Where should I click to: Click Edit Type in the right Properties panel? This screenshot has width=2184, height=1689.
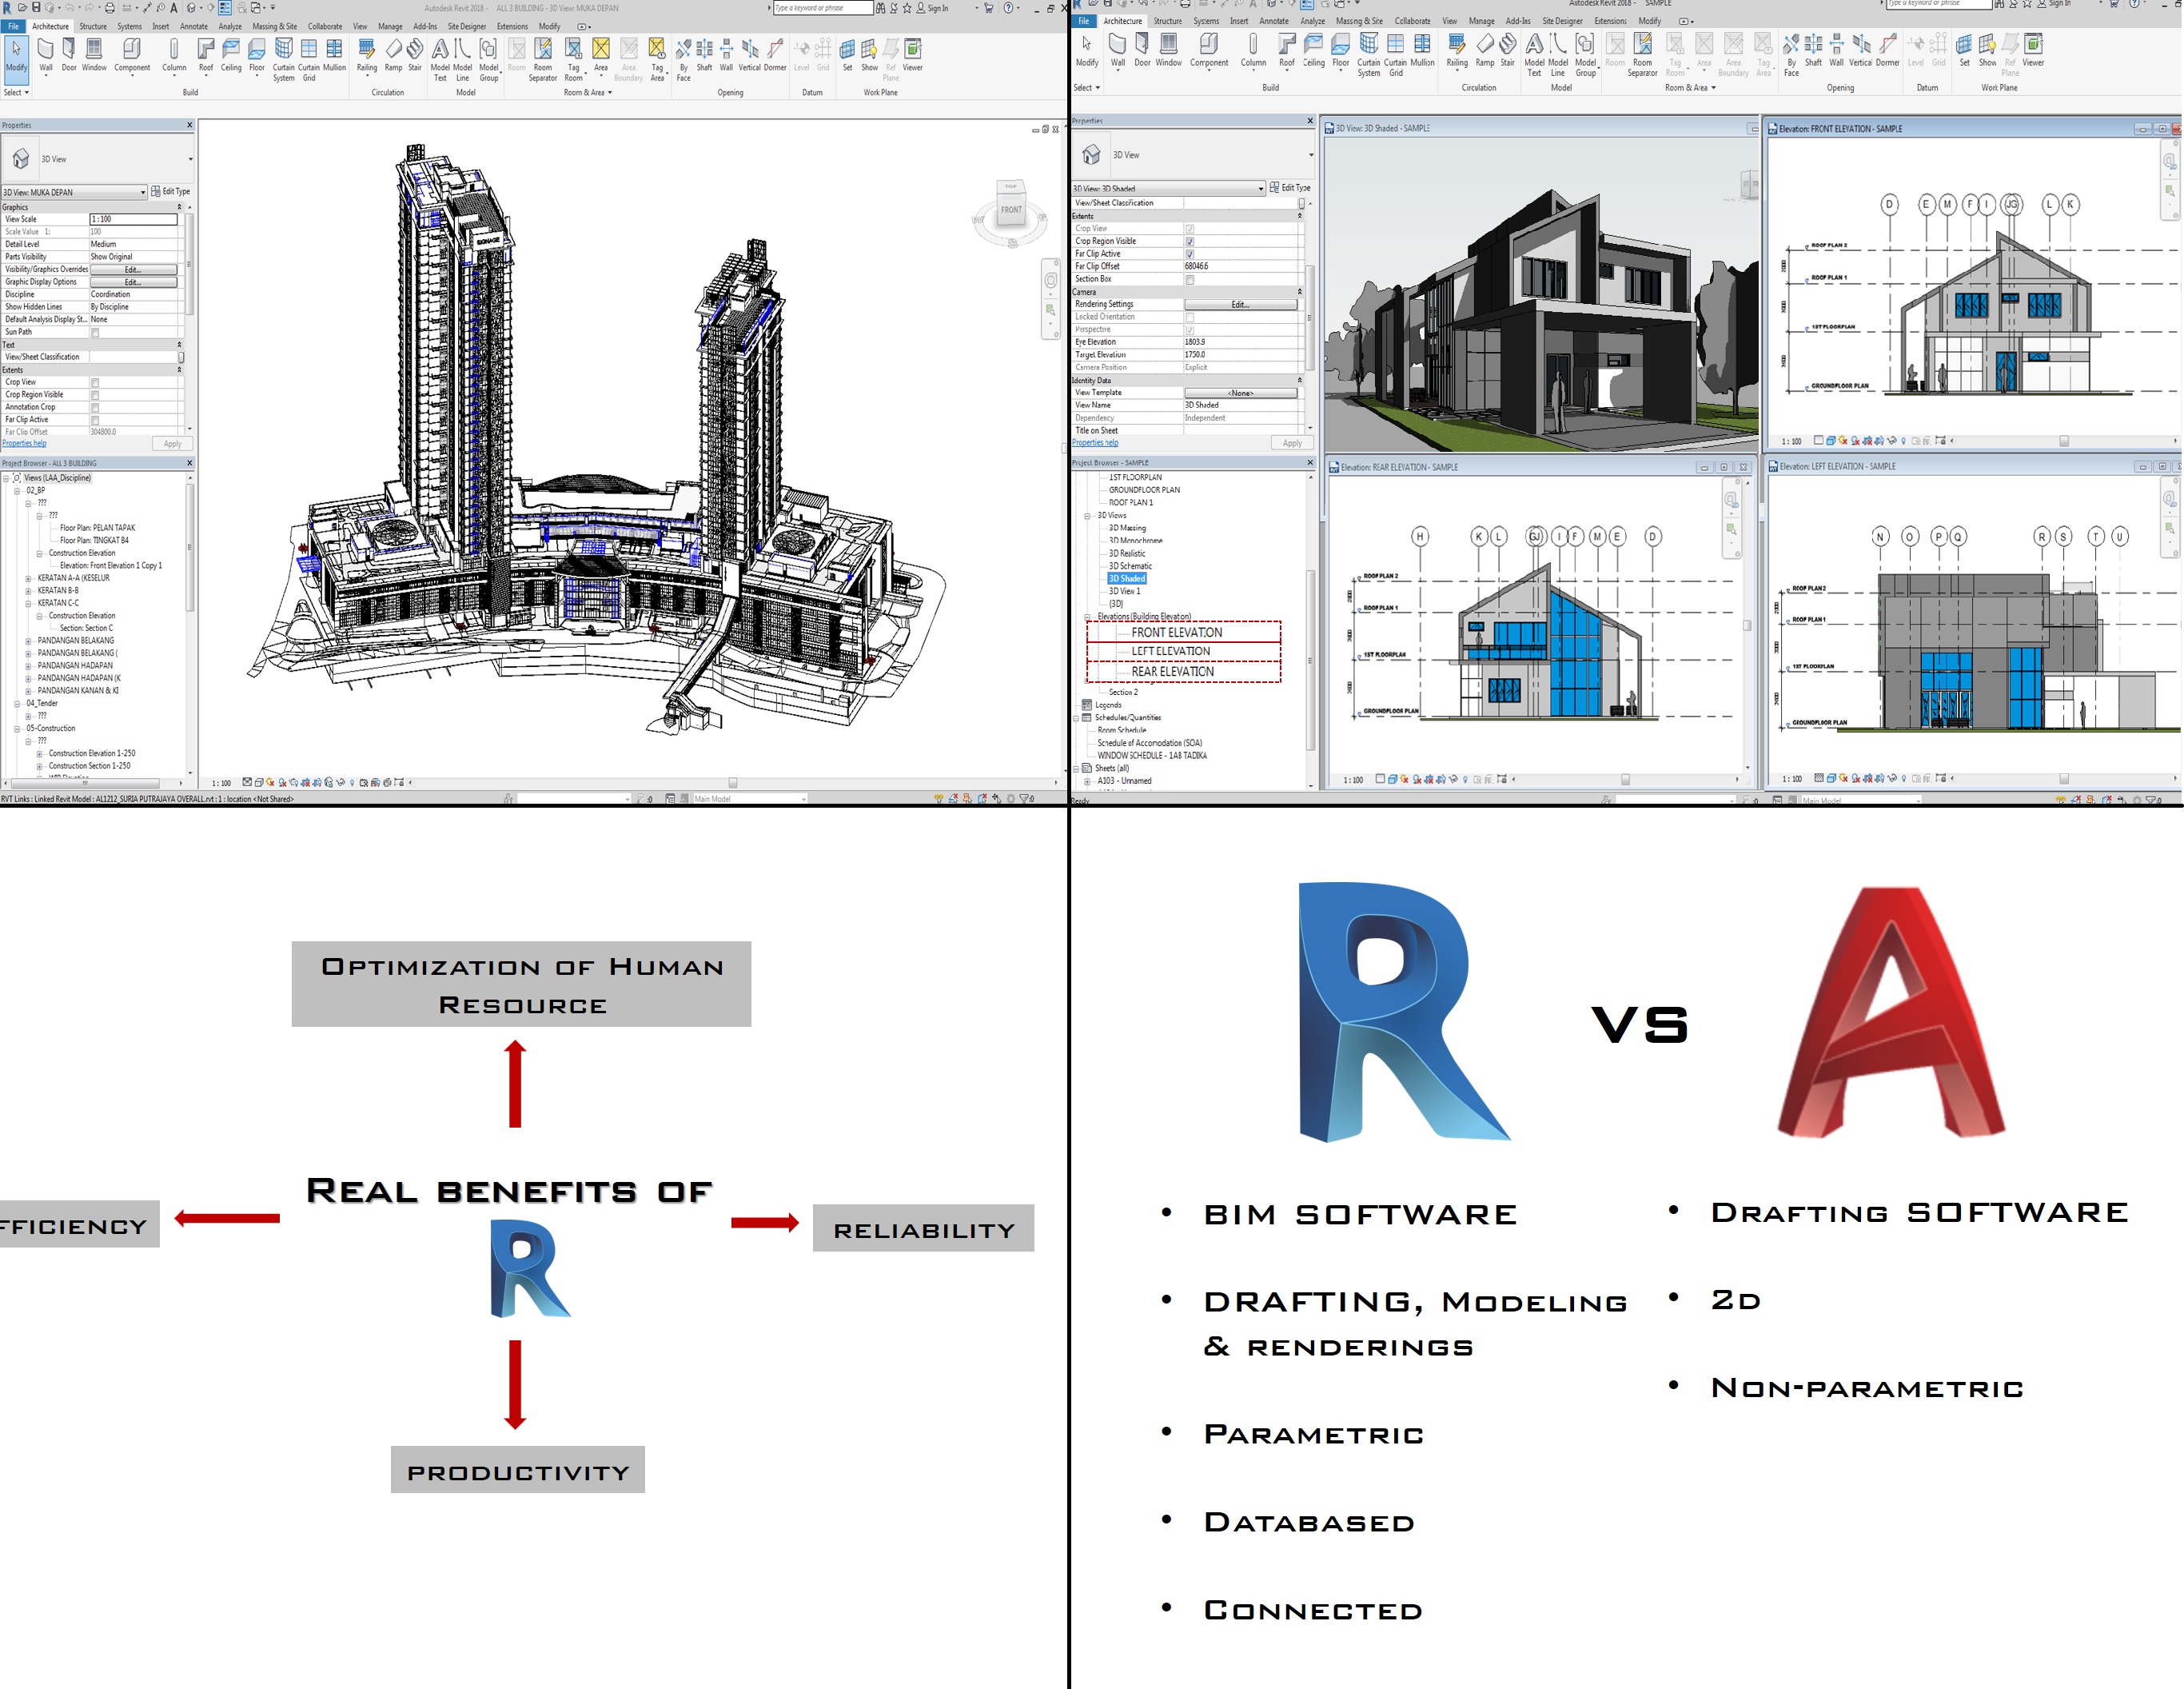coord(1290,188)
